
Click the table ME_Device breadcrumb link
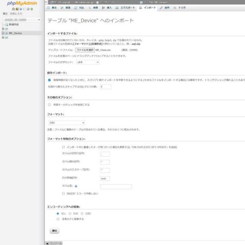coord(154,3)
